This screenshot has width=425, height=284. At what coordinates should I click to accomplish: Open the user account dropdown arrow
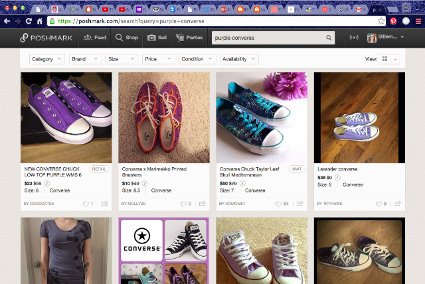point(402,37)
